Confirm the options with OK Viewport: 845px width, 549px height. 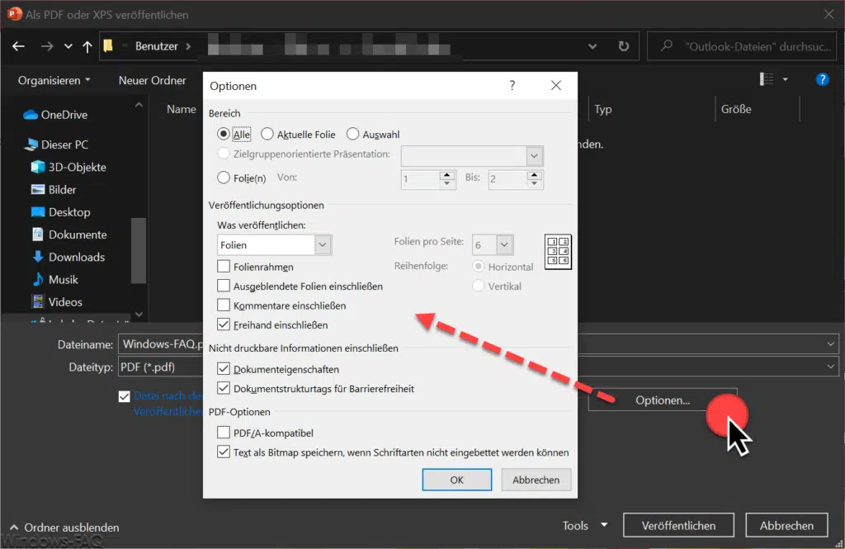456,480
